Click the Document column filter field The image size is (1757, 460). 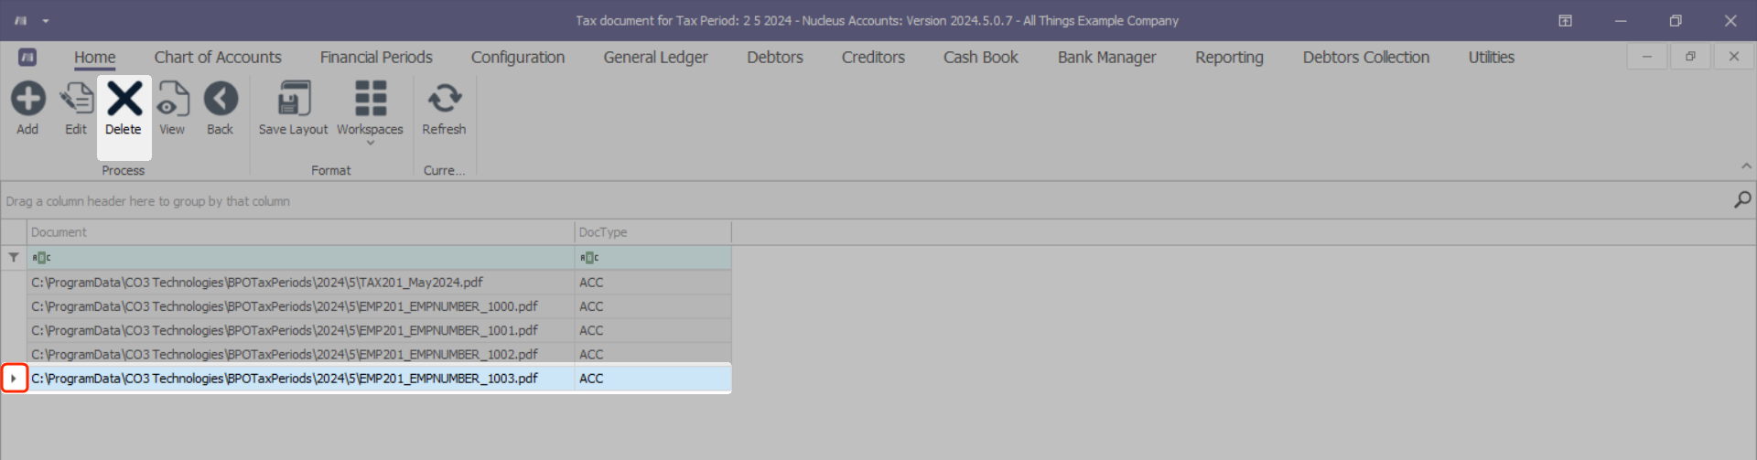pyautogui.click(x=300, y=258)
